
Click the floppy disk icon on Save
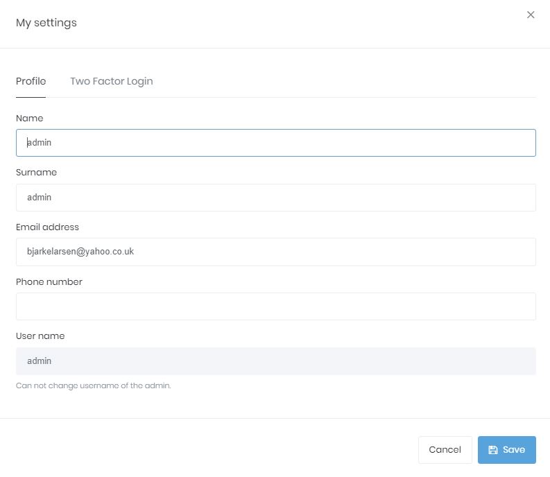pos(493,450)
